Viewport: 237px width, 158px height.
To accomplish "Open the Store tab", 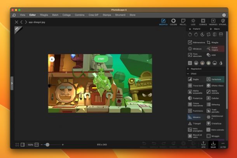I will pyautogui.click(x=132, y=15).
